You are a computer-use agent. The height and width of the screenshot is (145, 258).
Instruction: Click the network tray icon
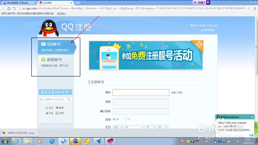tap(233, 141)
